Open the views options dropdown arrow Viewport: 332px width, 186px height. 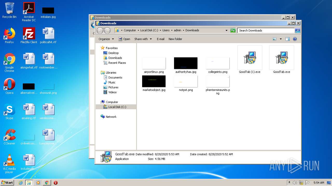pos(281,39)
